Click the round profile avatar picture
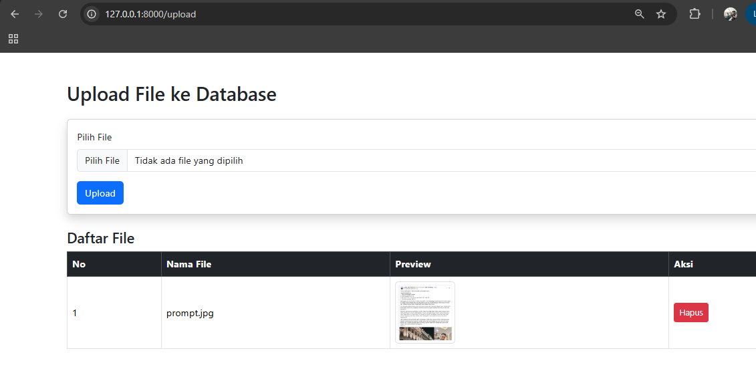Viewport: 756px width, 371px height. (731, 14)
